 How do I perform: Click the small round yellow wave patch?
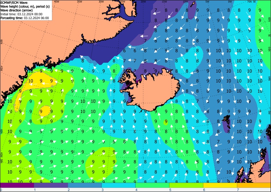pyautogui.click(x=45, y=111)
